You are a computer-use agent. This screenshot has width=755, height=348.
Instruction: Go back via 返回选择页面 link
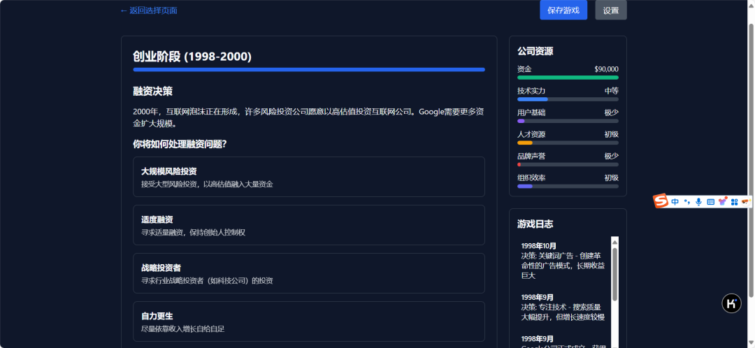click(x=149, y=10)
